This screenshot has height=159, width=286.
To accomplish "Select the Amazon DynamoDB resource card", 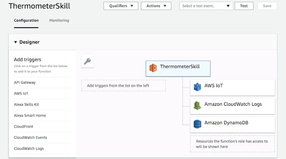I will point(232,125).
